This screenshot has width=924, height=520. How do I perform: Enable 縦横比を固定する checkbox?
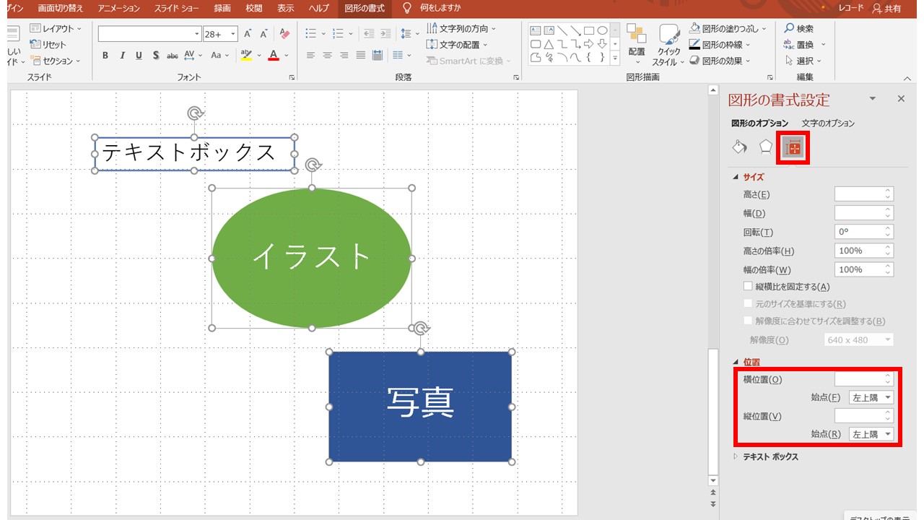(x=748, y=287)
